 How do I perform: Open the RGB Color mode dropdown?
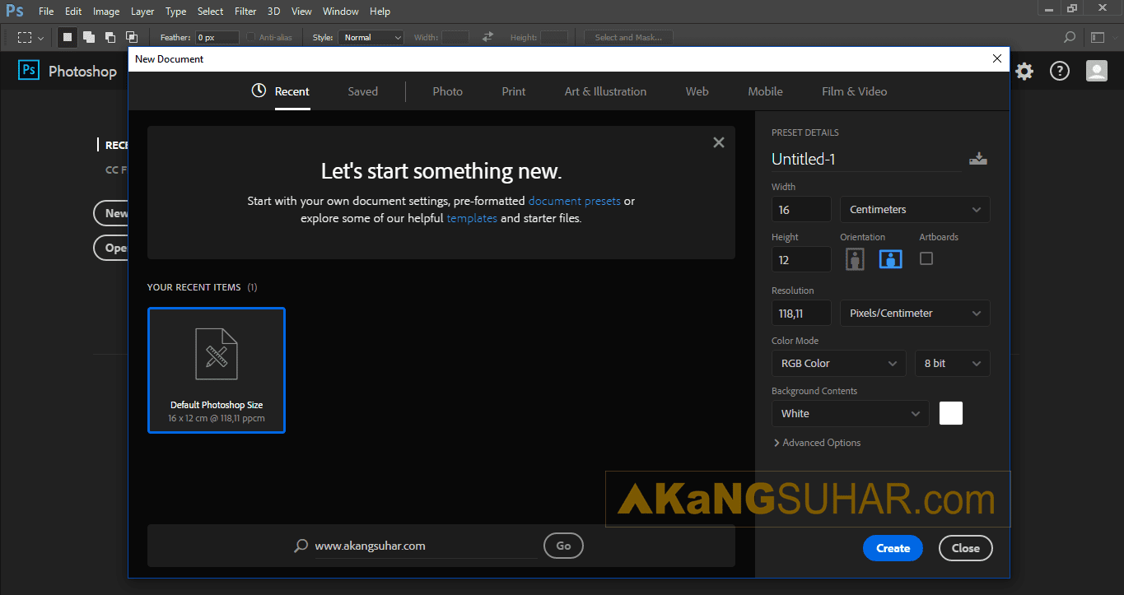[x=839, y=364]
